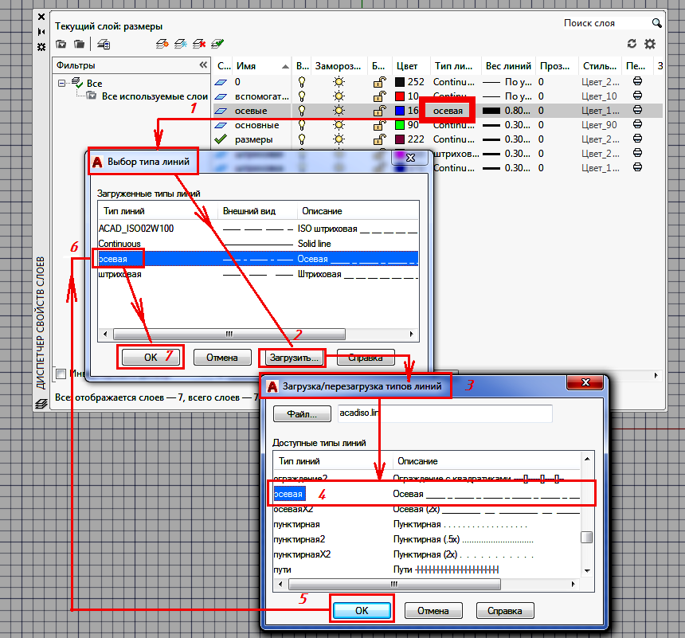Toggle freeze sun icon for вспомогат layer
Viewport: 685px width, 638px height.
coord(339,96)
